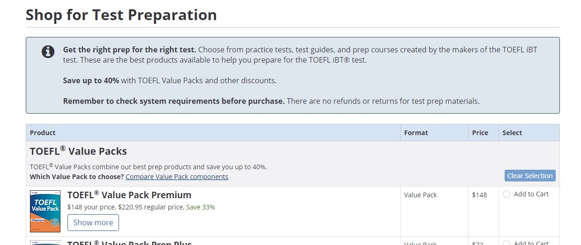Click the Price column header
This screenshot has width=581, height=245.
click(x=480, y=133)
